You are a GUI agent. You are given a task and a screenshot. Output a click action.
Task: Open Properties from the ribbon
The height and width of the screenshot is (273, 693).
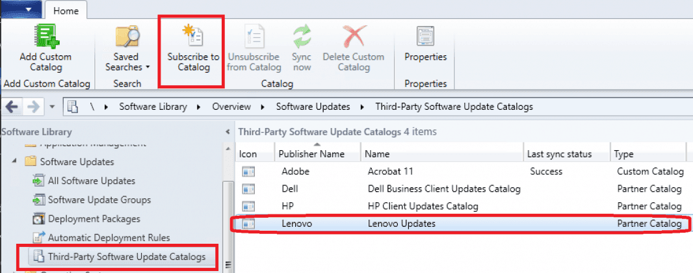(x=426, y=45)
